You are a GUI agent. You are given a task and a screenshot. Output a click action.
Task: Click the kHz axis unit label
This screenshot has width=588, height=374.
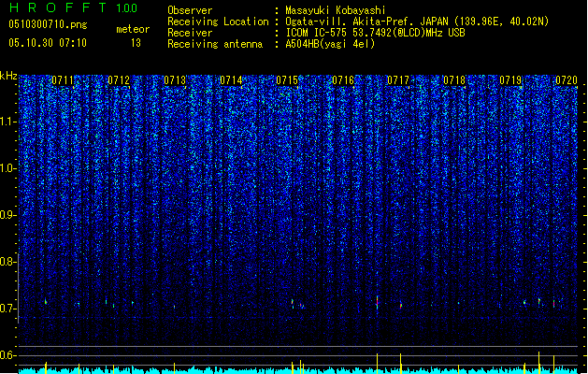[x=8, y=76]
